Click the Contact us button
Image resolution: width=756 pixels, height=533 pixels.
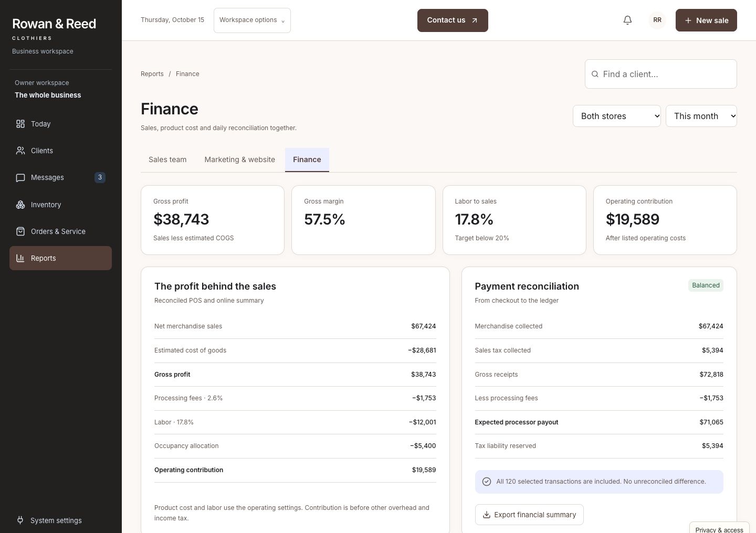[453, 20]
